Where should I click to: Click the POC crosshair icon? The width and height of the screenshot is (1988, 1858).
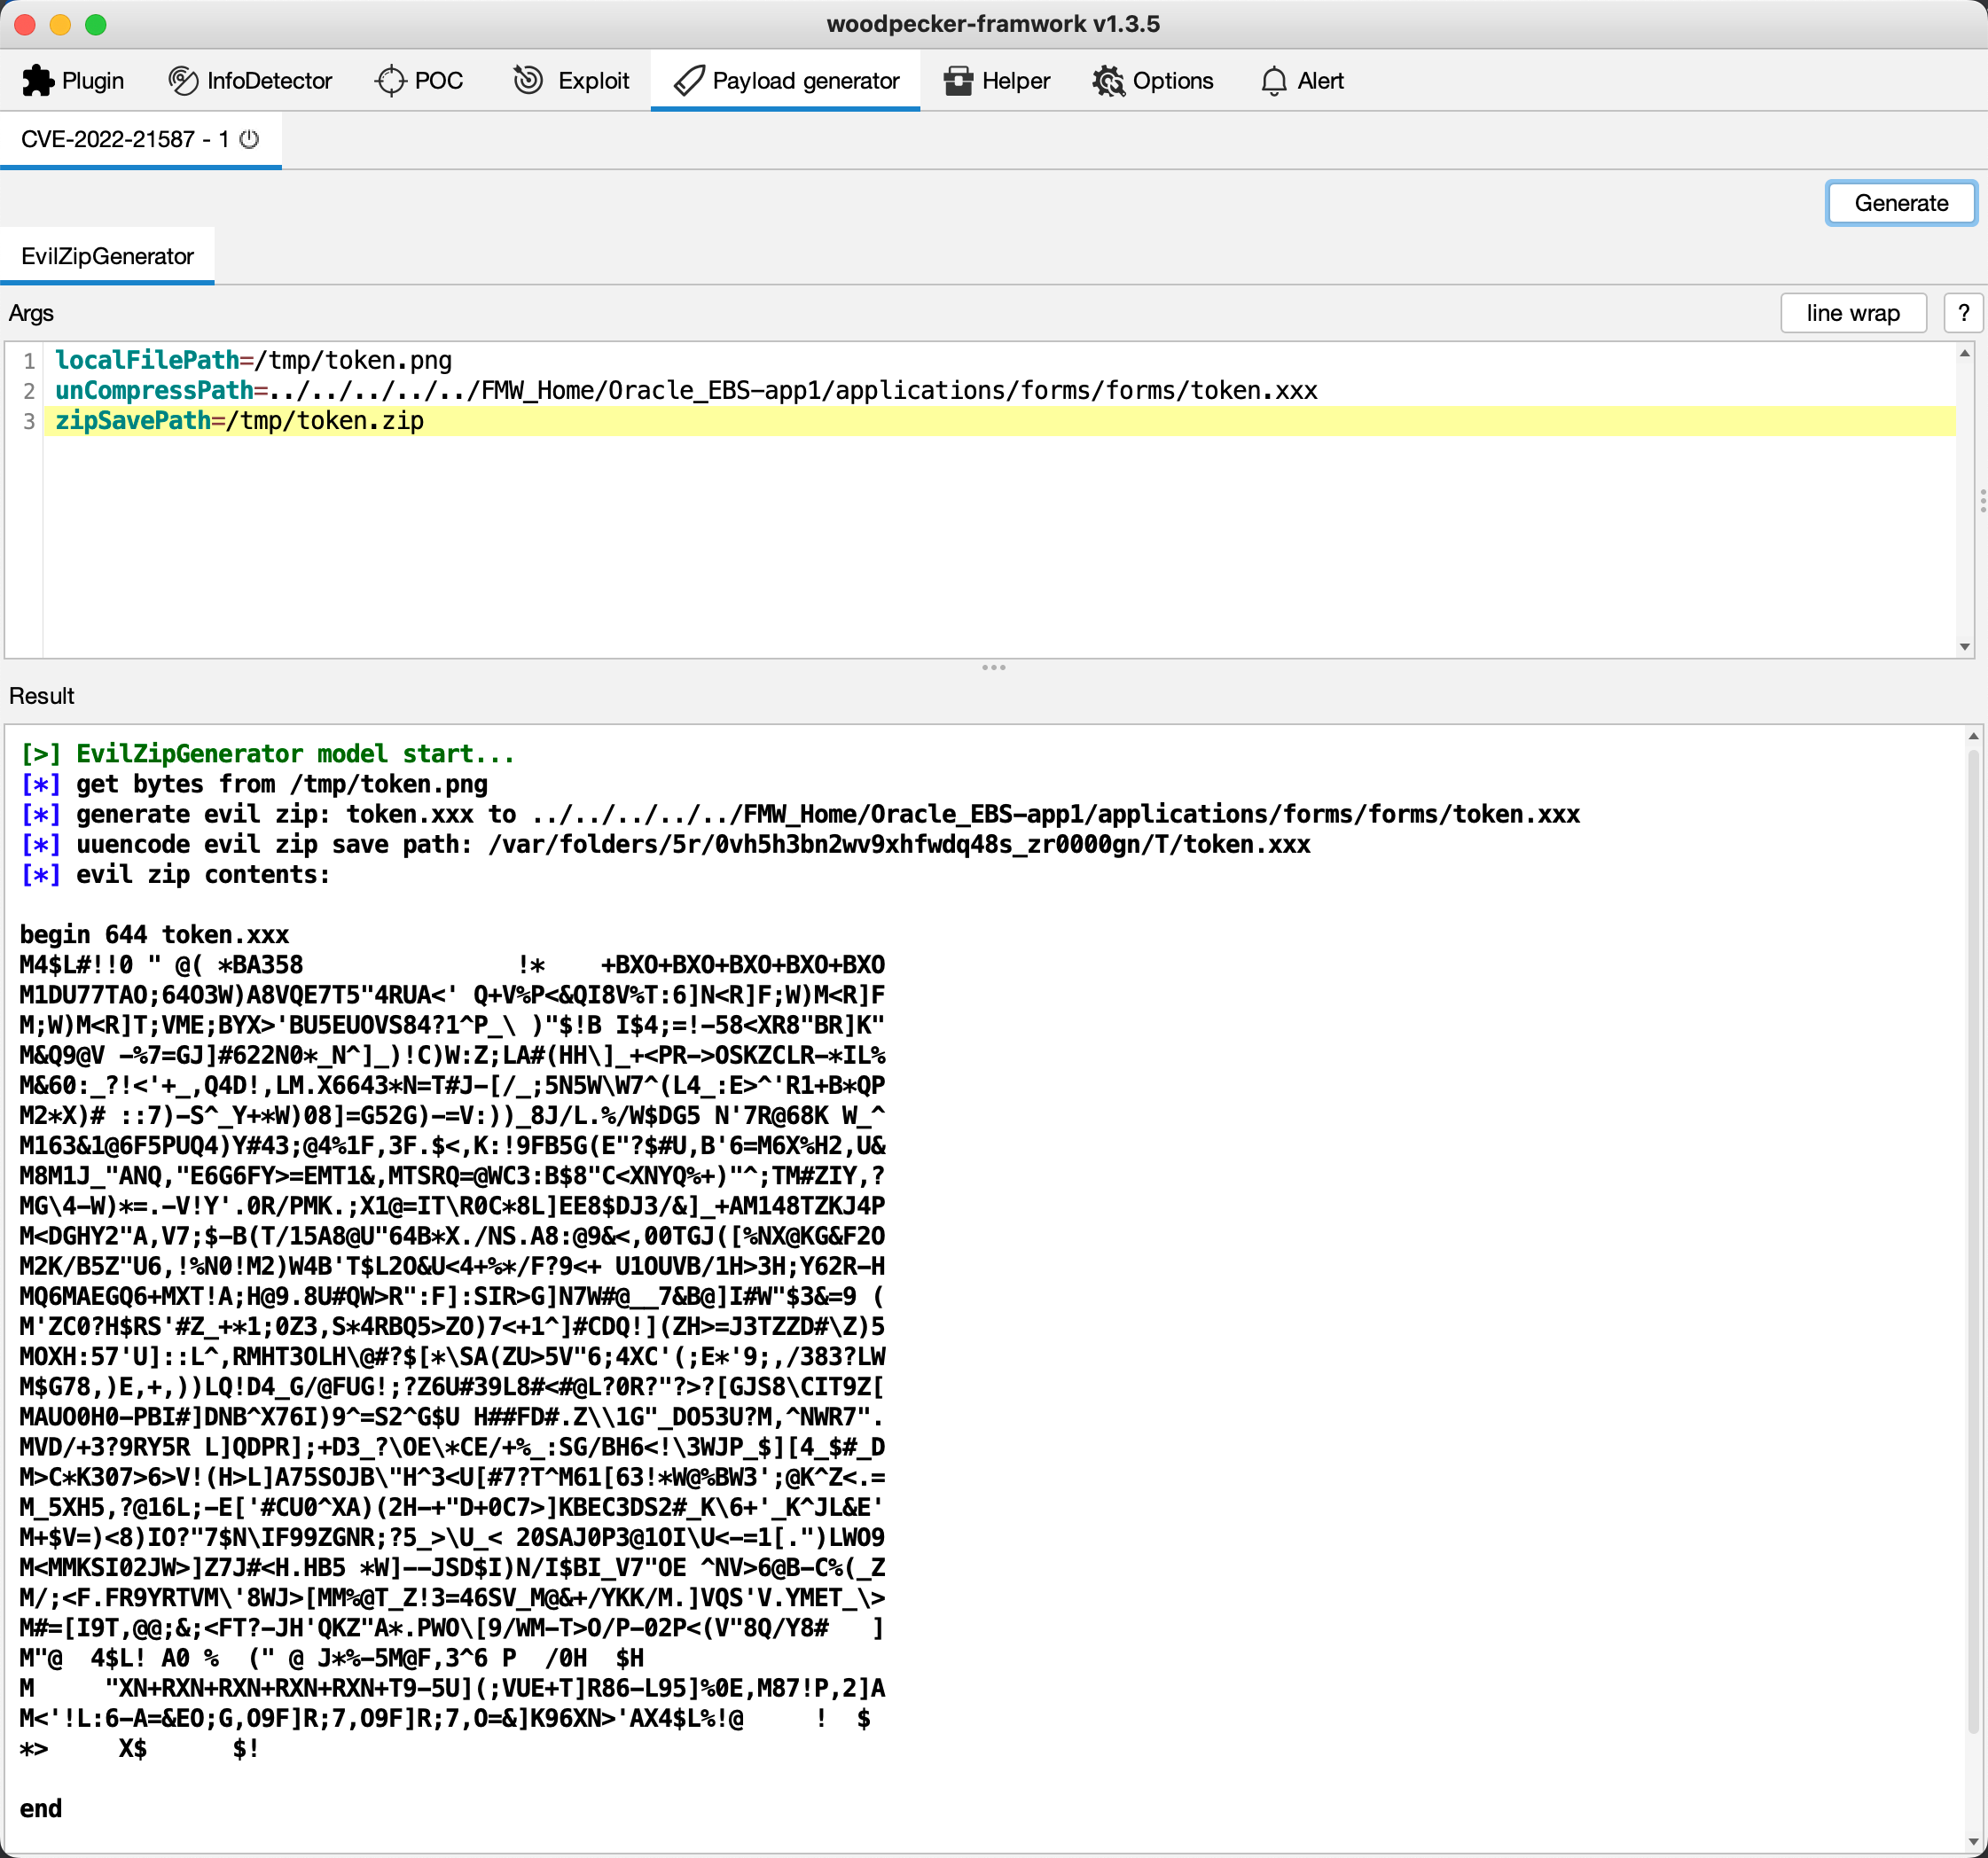pos(390,81)
